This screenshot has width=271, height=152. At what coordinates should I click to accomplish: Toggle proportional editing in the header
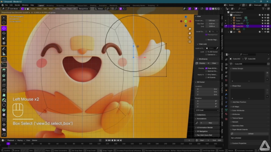coord(121,9)
